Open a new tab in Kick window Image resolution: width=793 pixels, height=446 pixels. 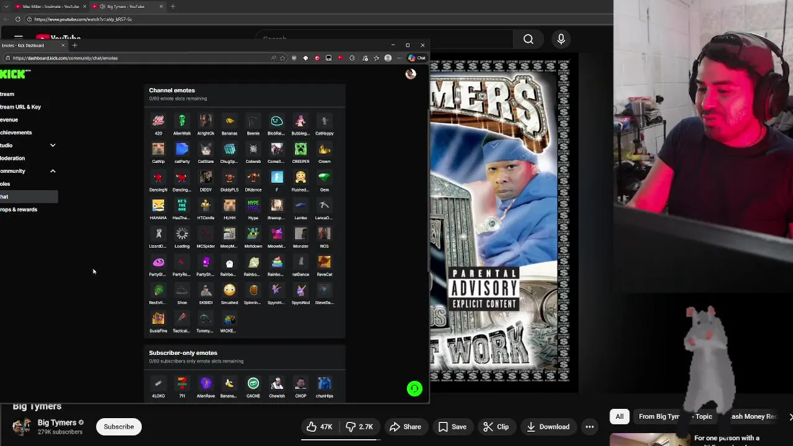point(74,45)
